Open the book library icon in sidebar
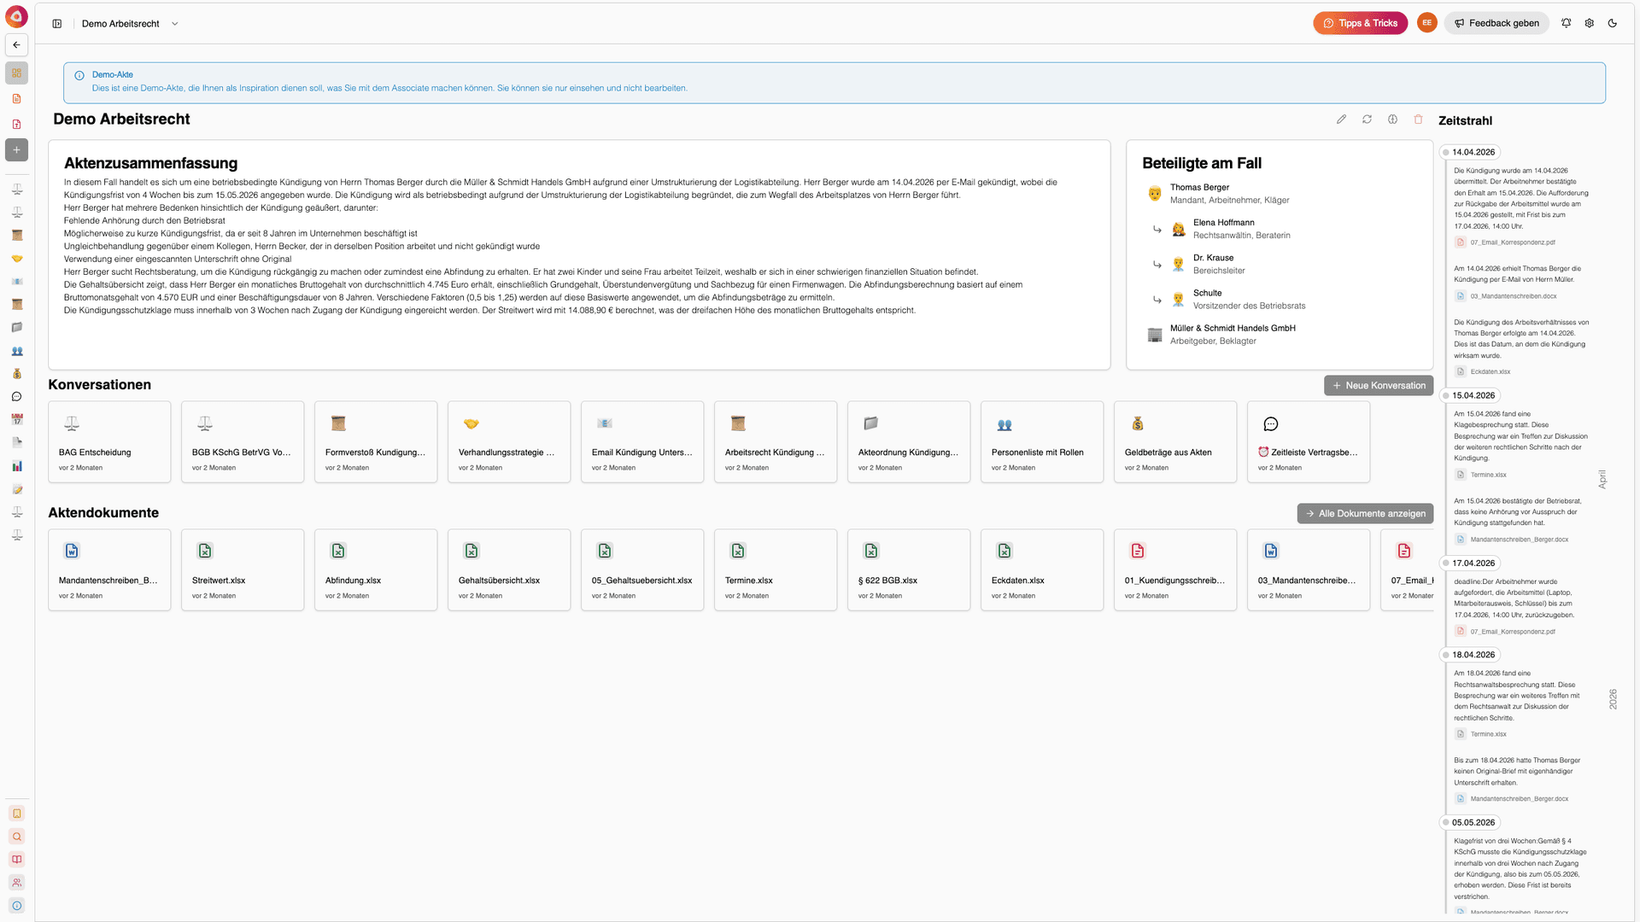Viewport: 1640px width, 922px height. coord(16,860)
